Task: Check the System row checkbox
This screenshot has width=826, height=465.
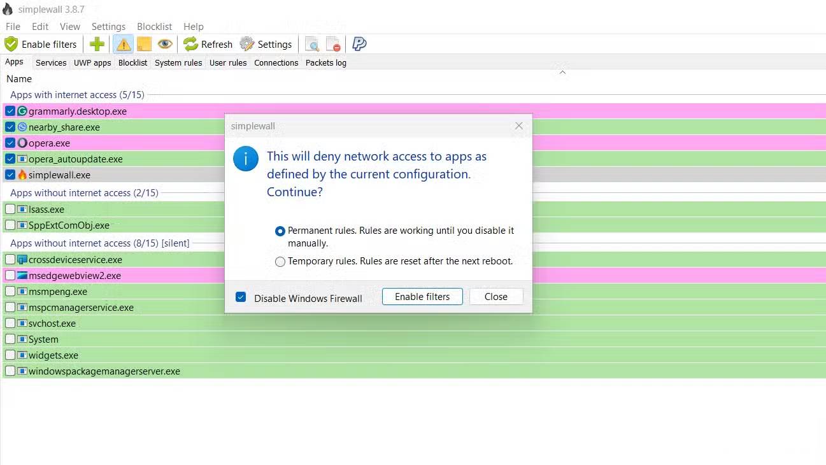Action: (10, 339)
